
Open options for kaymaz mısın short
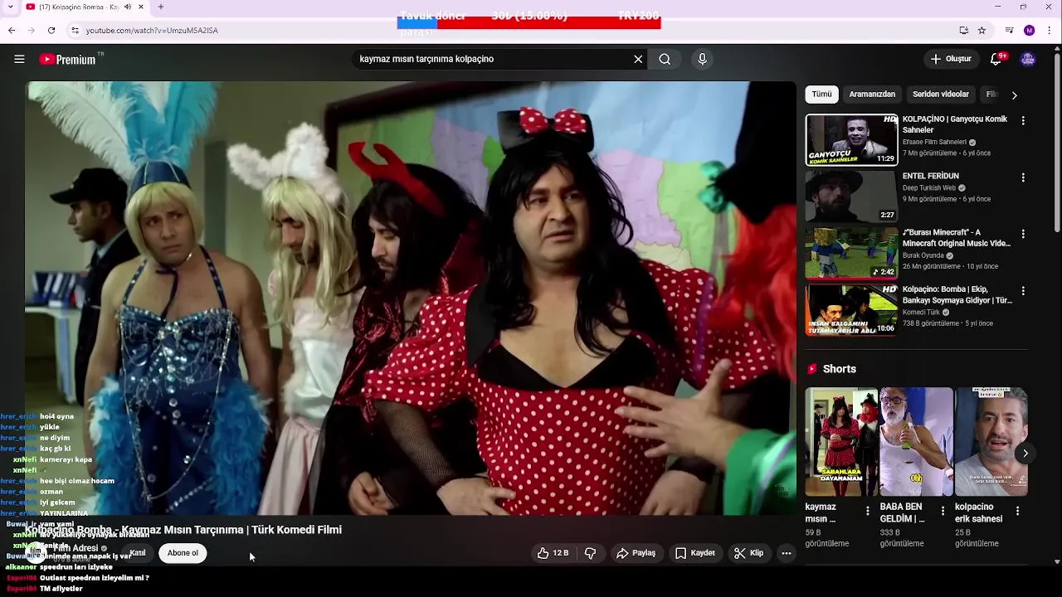point(868,511)
